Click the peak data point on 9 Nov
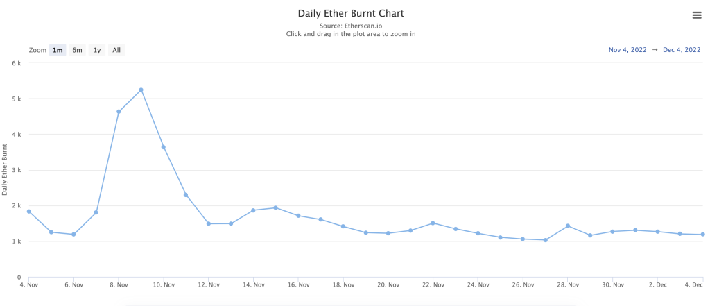This screenshot has width=710, height=306. coord(141,90)
